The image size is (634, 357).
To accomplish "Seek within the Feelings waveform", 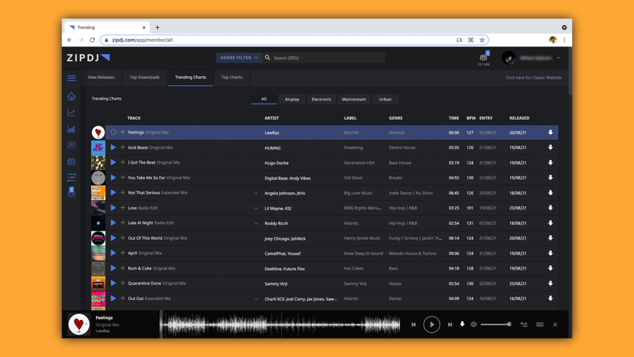I will pyautogui.click(x=280, y=324).
